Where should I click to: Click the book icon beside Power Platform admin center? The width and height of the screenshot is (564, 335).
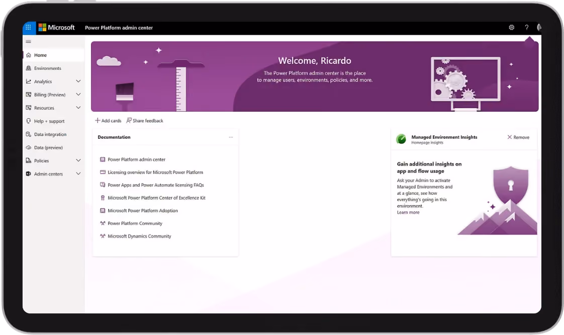pos(103,159)
